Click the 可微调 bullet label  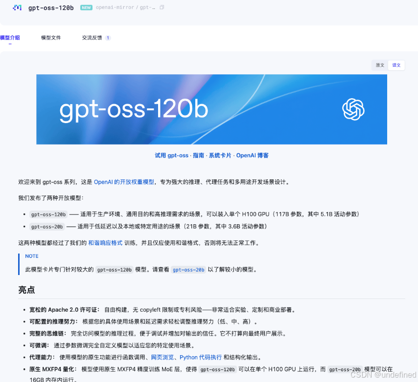tap(39, 345)
